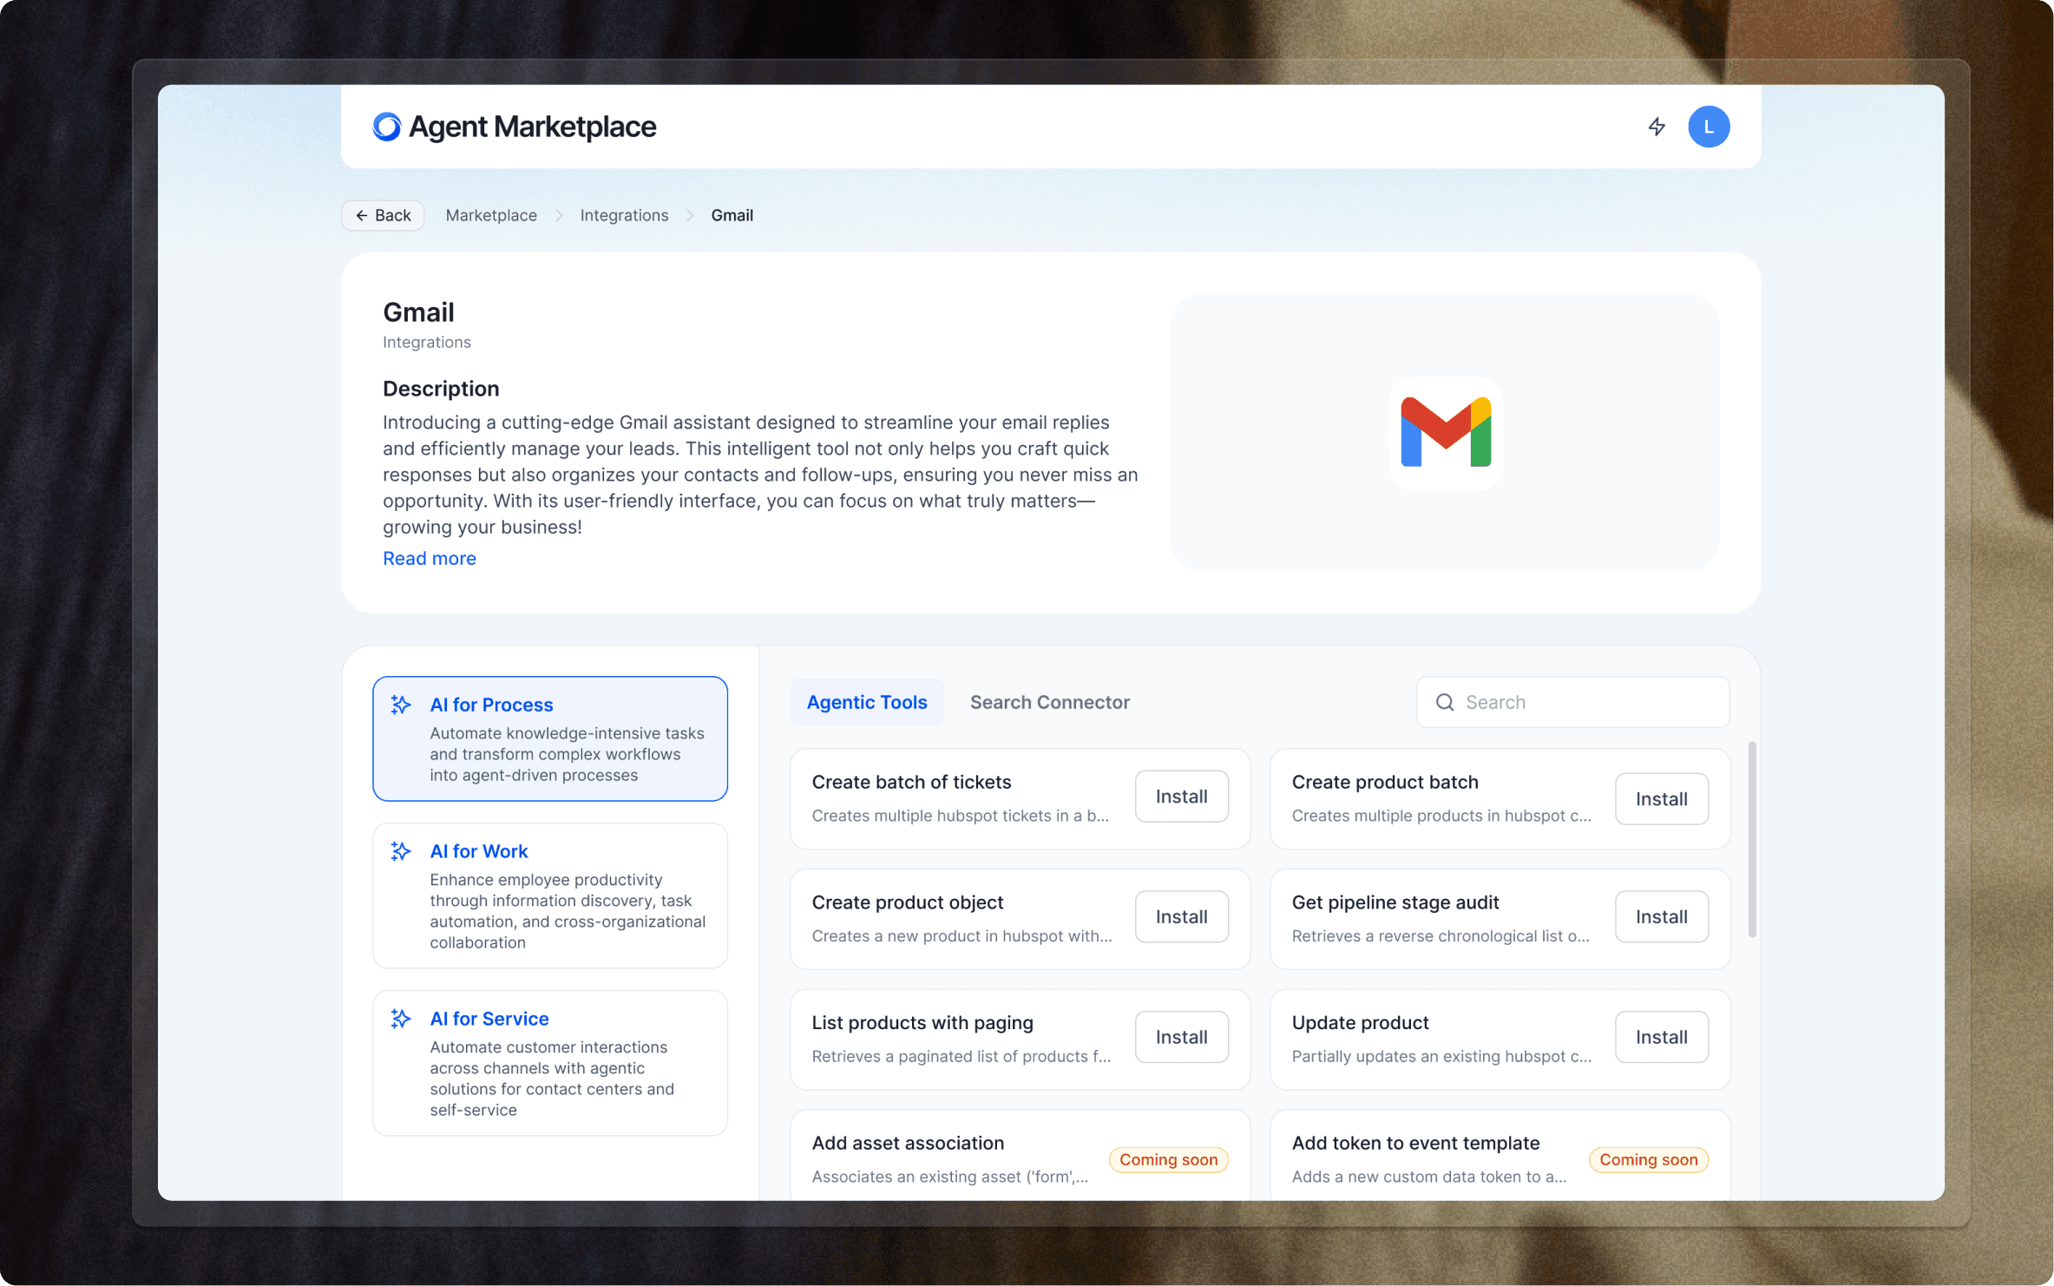Open the Agentic Tools tab
This screenshot has height=1286, width=2054.
tap(866, 702)
